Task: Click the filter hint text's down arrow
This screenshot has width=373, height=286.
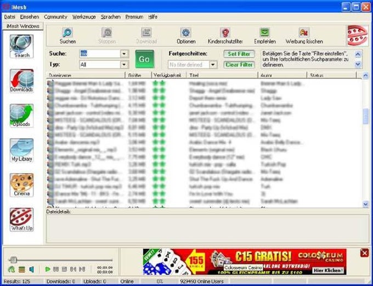Action: (358, 64)
